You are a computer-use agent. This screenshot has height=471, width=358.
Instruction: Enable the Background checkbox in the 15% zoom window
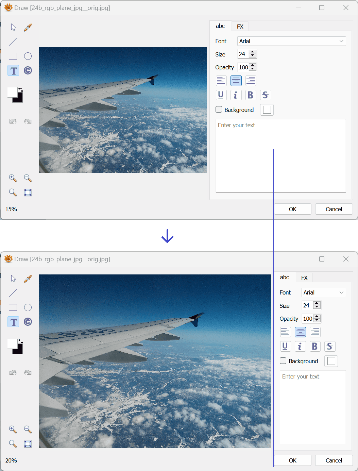tap(219, 110)
